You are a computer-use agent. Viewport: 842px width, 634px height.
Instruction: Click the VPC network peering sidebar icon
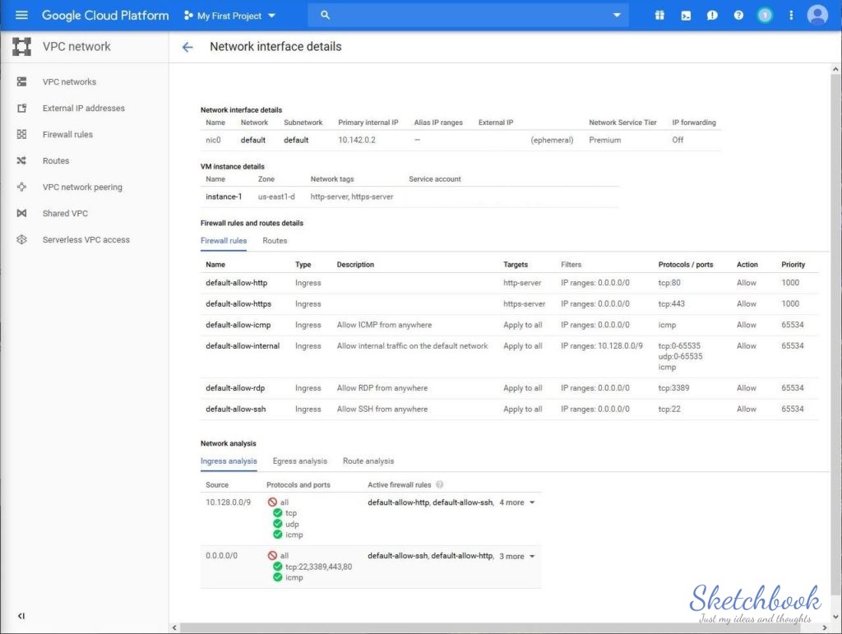point(21,187)
